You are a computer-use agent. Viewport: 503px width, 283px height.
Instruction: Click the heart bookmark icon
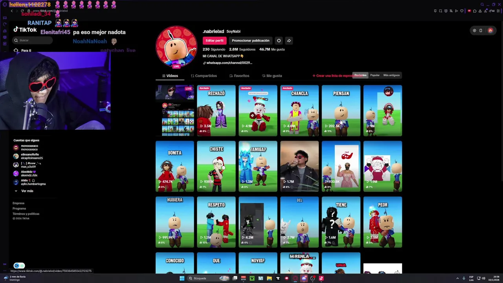coord(462,11)
